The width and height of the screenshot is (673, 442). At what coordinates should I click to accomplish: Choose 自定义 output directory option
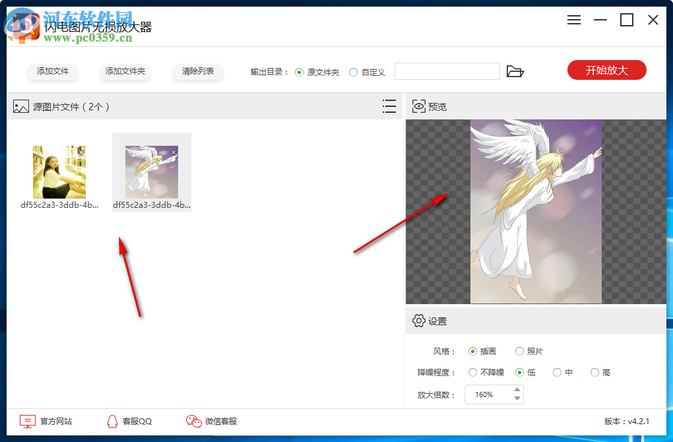tap(355, 73)
